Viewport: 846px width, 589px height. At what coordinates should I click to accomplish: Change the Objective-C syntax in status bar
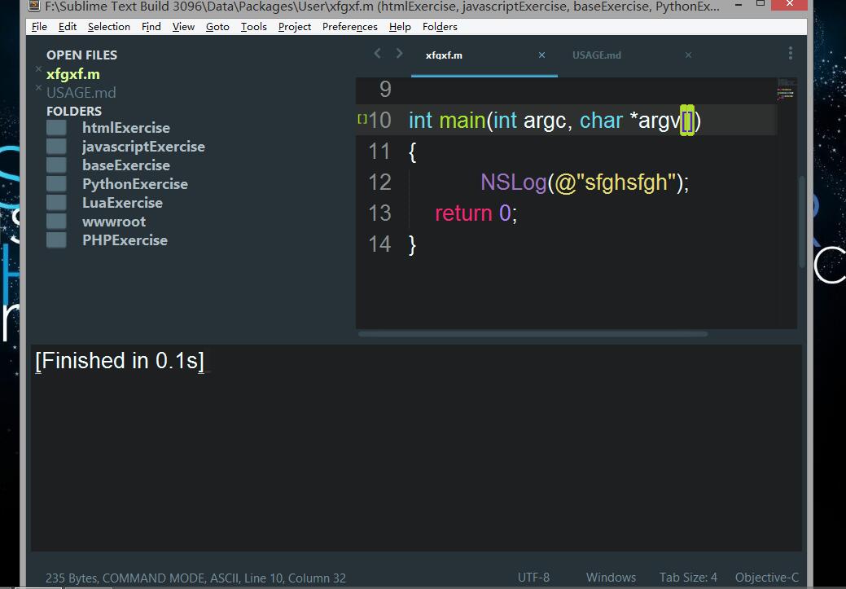[x=766, y=577]
